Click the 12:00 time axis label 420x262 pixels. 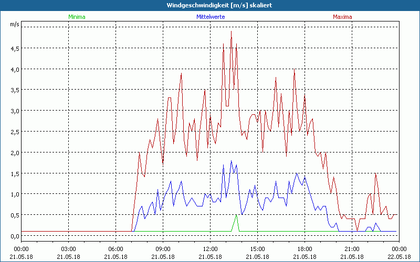pyautogui.click(x=211, y=249)
